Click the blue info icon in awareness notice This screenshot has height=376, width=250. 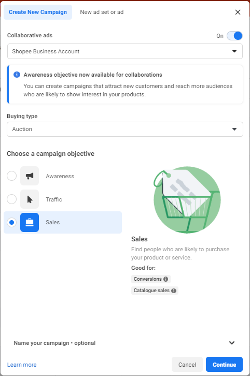(17, 75)
